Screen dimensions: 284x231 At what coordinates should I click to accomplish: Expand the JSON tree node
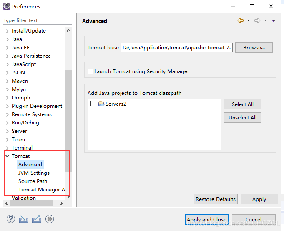point(7,73)
